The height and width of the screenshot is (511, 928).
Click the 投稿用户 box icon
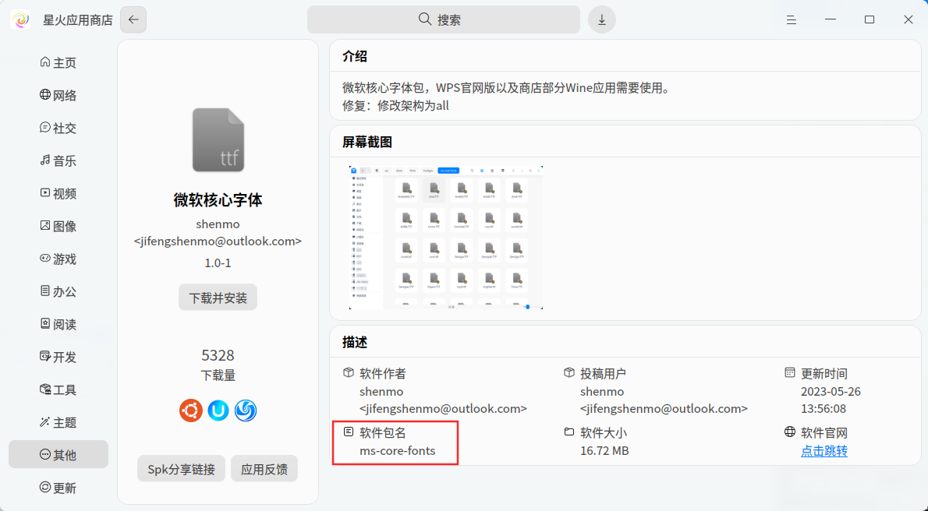tap(568, 372)
